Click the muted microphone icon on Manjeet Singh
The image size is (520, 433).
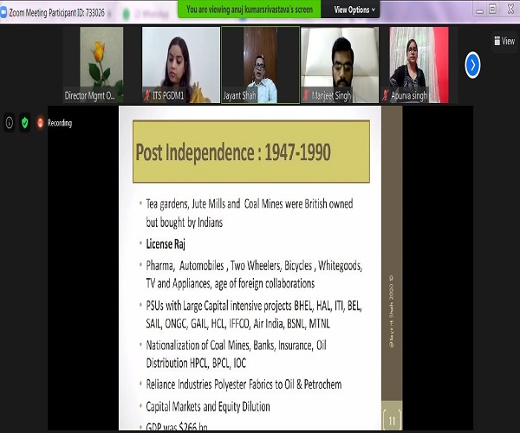(x=306, y=96)
